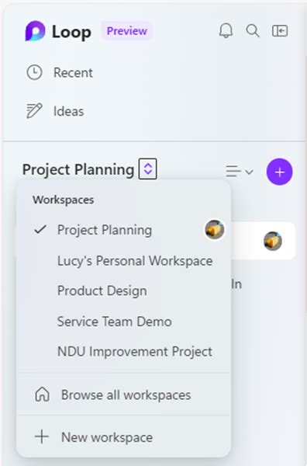Open the sort and filter dropdown
The height and width of the screenshot is (466, 307).
click(x=240, y=172)
